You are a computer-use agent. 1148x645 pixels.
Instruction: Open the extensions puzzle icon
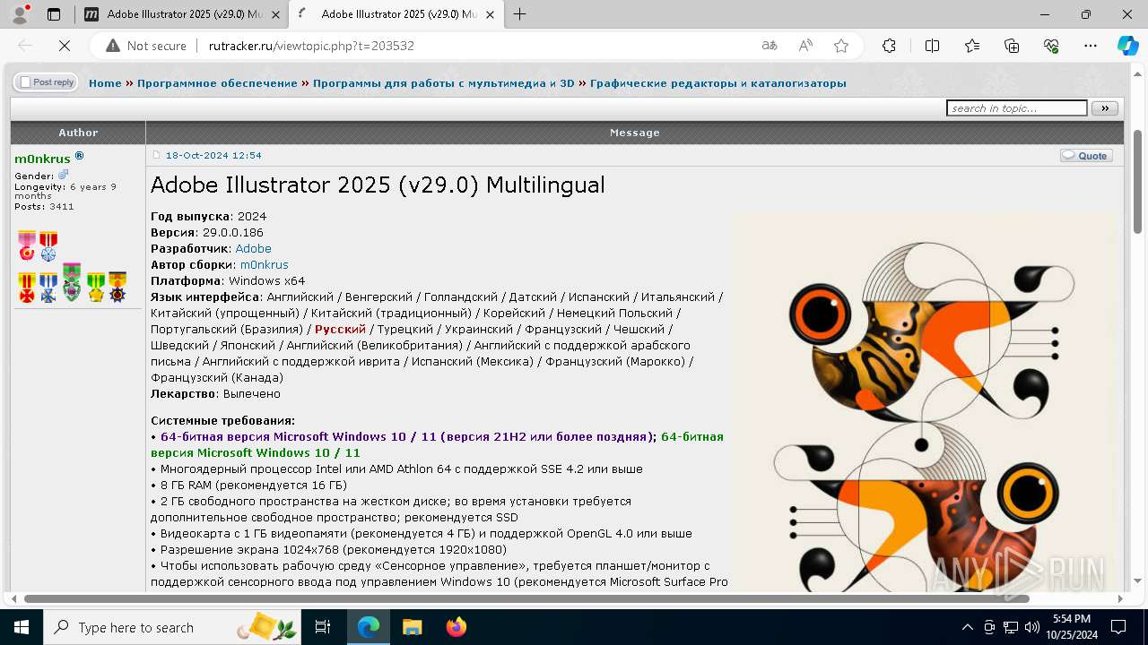click(889, 46)
